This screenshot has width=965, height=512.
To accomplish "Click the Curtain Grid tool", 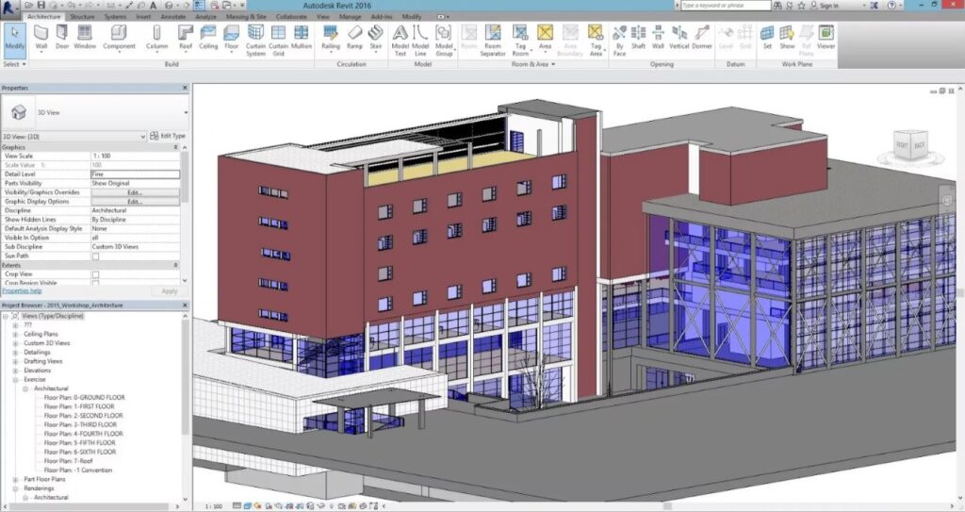I will click(x=278, y=41).
